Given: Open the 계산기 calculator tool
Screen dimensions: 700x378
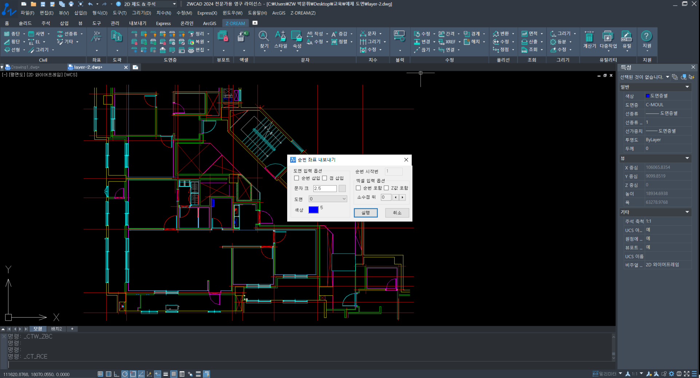Looking at the screenshot, I should pyautogui.click(x=589, y=37).
